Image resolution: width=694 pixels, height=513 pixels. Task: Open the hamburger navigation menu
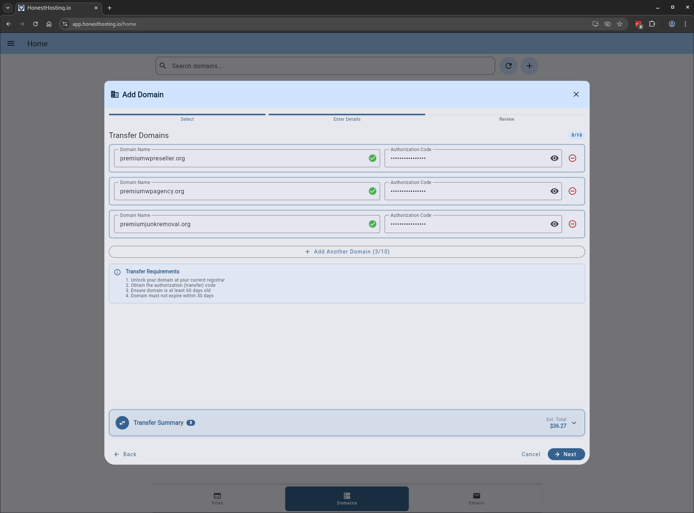pos(11,43)
